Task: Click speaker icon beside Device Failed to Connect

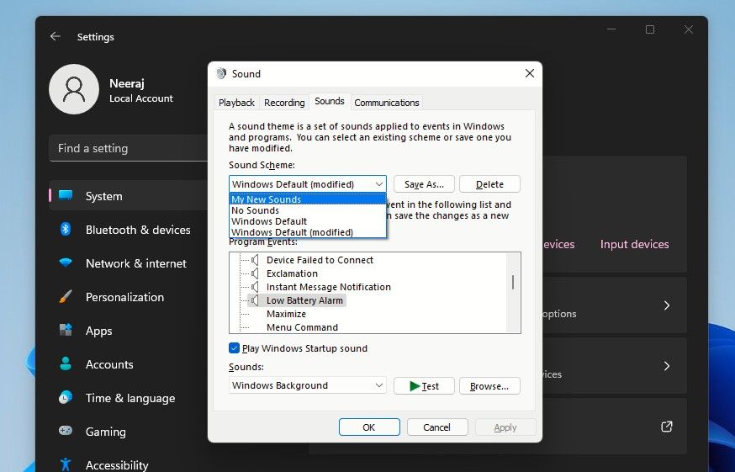Action: (255, 260)
